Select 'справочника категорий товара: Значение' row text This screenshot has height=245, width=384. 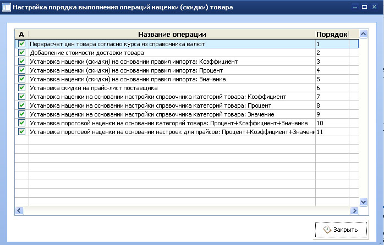pyautogui.click(x=152, y=114)
